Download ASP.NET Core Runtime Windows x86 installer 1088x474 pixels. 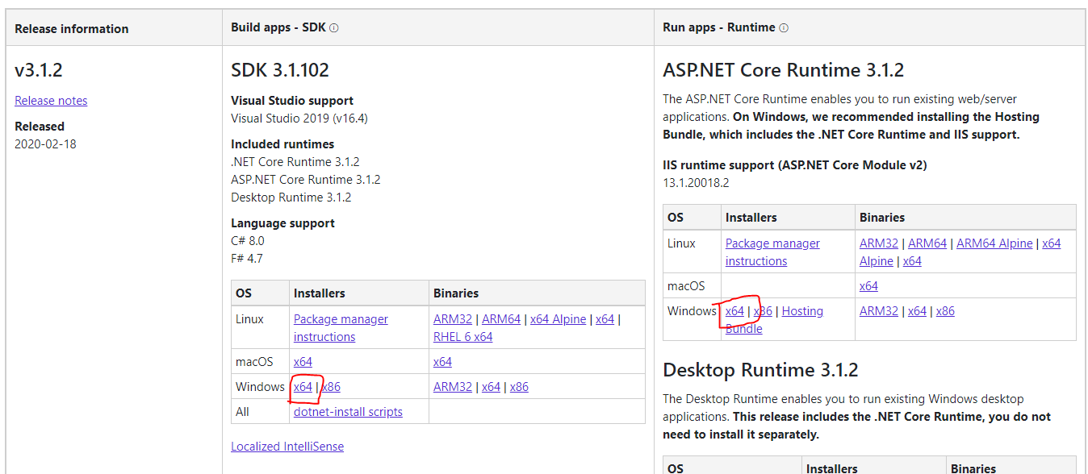tap(764, 311)
